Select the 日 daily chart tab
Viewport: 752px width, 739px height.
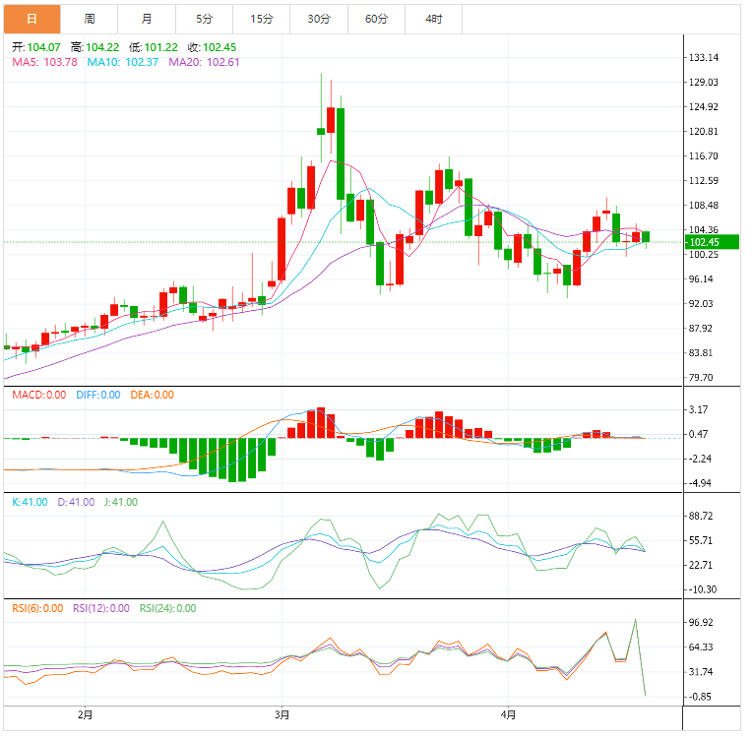pos(32,19)
